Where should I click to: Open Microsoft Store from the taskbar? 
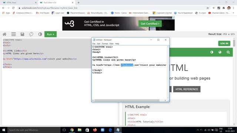[87, 130]
